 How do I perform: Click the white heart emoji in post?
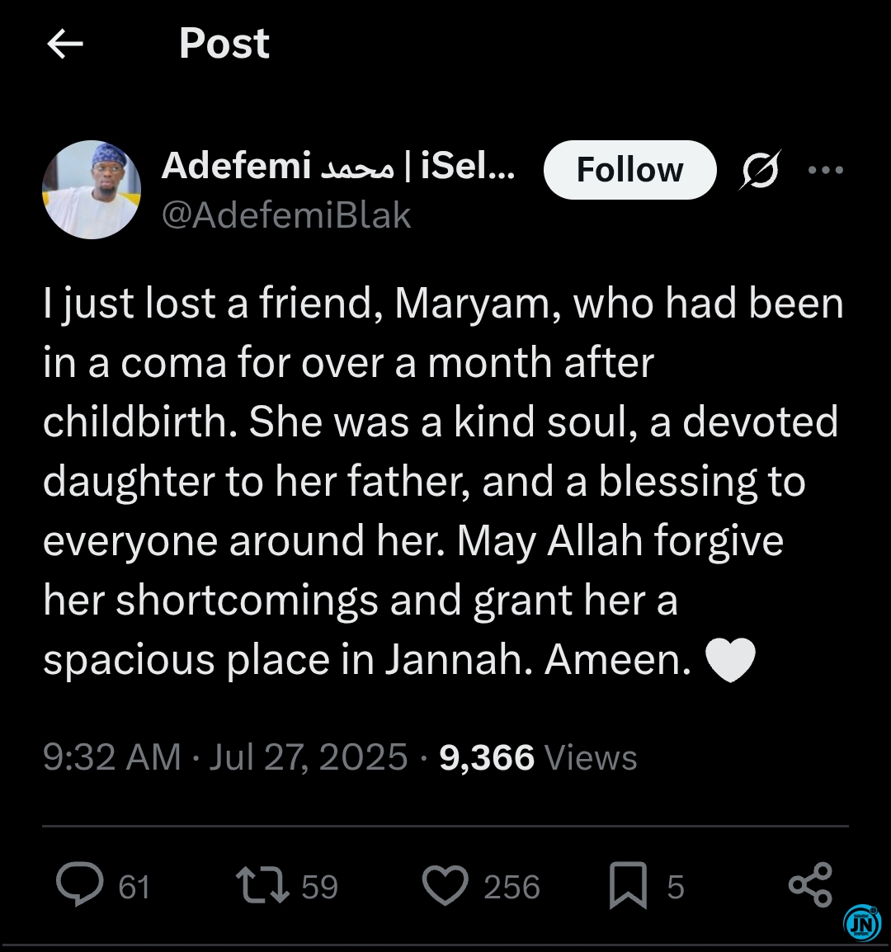point(731,660)
